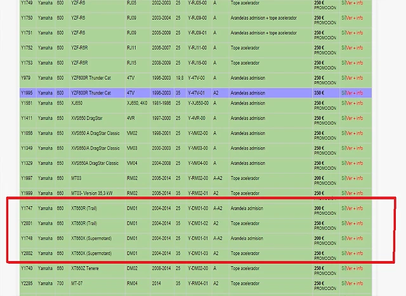Click model code DM02
406x296 pixels.
tap(132, 268)
